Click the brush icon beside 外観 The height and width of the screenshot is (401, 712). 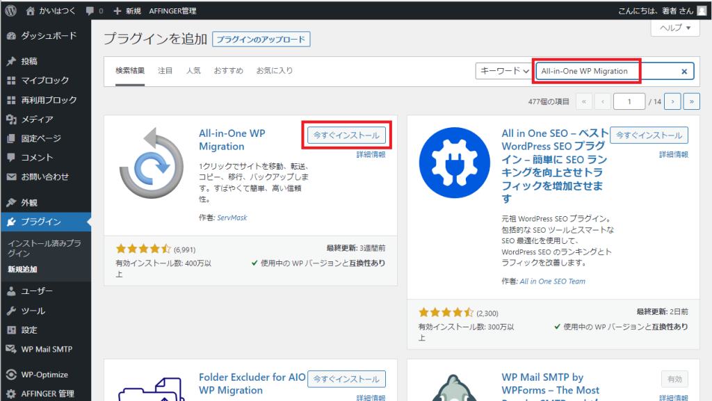[x=11, y=202]
